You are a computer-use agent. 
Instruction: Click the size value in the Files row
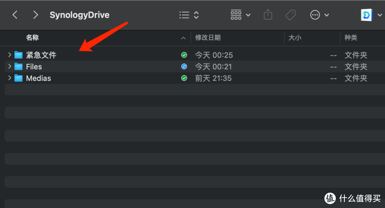tap(333, 67)
